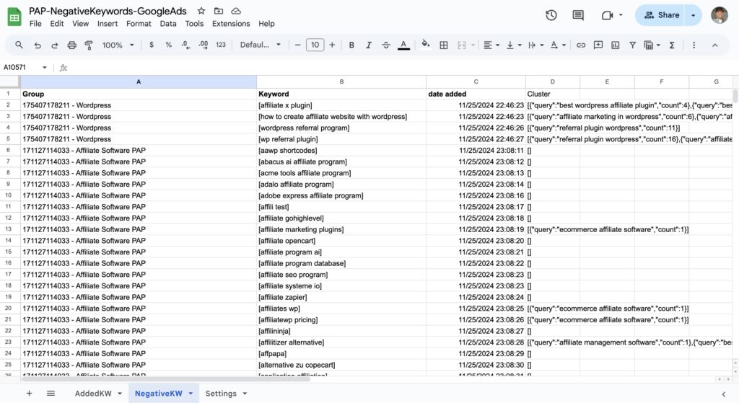
Task: Print the spreadsheet
Action: point(71,45)
